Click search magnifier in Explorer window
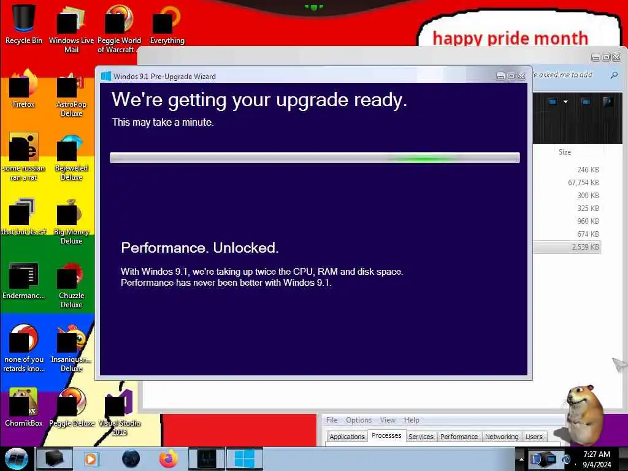This screenshot has height=471, width=628. (x=614, y=75)
